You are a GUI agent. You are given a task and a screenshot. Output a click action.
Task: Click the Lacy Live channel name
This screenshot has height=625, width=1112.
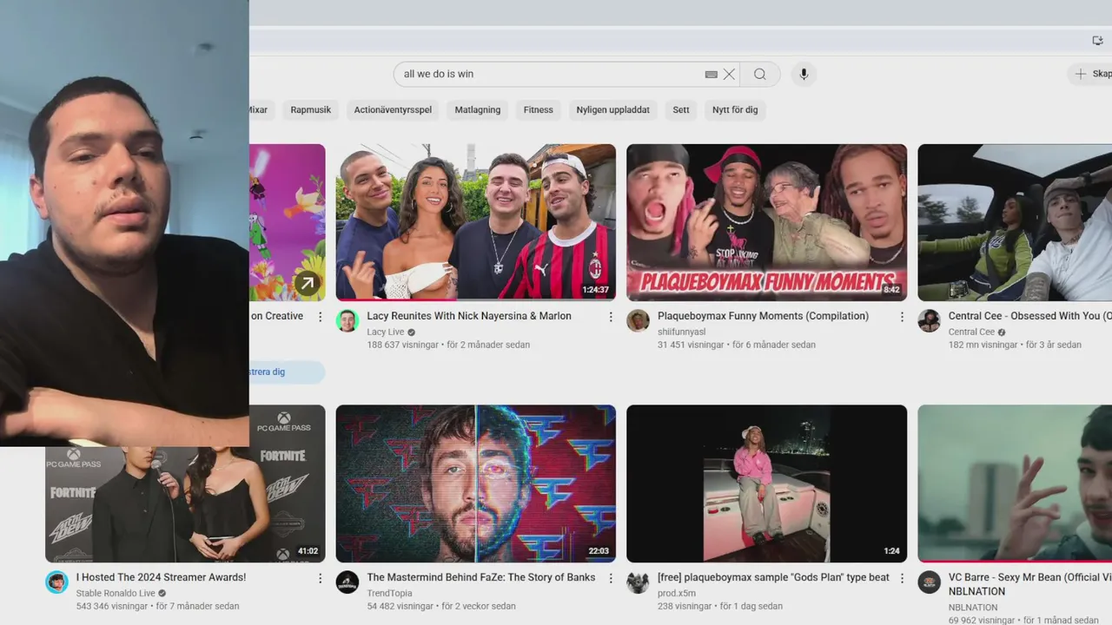tap(386, 332)
